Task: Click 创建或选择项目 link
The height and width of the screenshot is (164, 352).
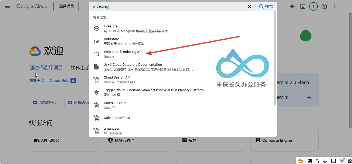Action: point(47,68)
